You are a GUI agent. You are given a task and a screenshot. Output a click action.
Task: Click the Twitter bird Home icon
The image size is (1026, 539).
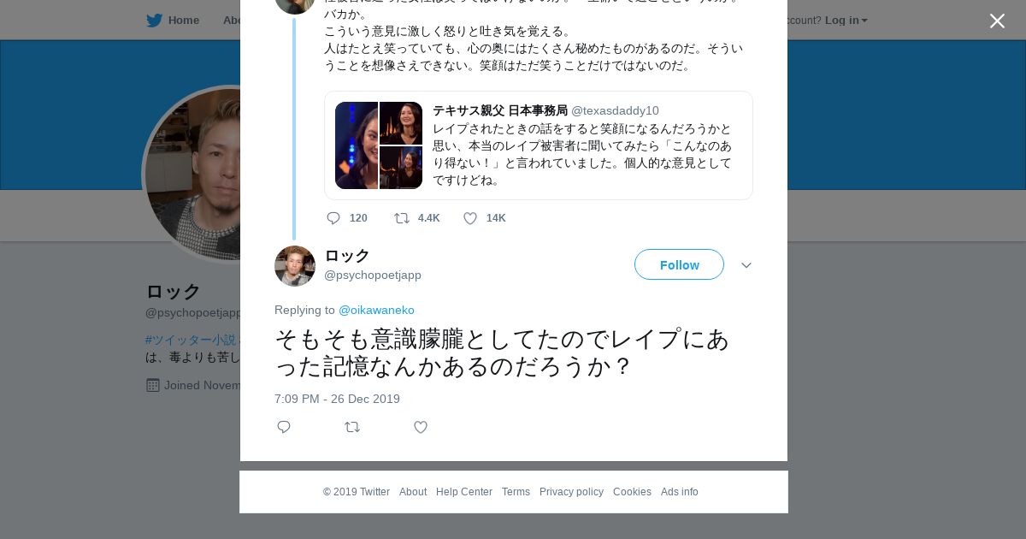point(155,21)
